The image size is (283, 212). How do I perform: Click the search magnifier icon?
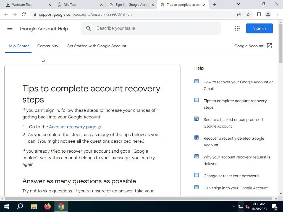(88, 28)
